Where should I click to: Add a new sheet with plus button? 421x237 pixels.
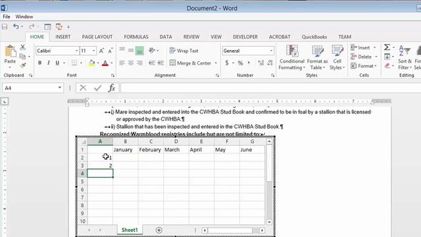(x=159, y=230)
